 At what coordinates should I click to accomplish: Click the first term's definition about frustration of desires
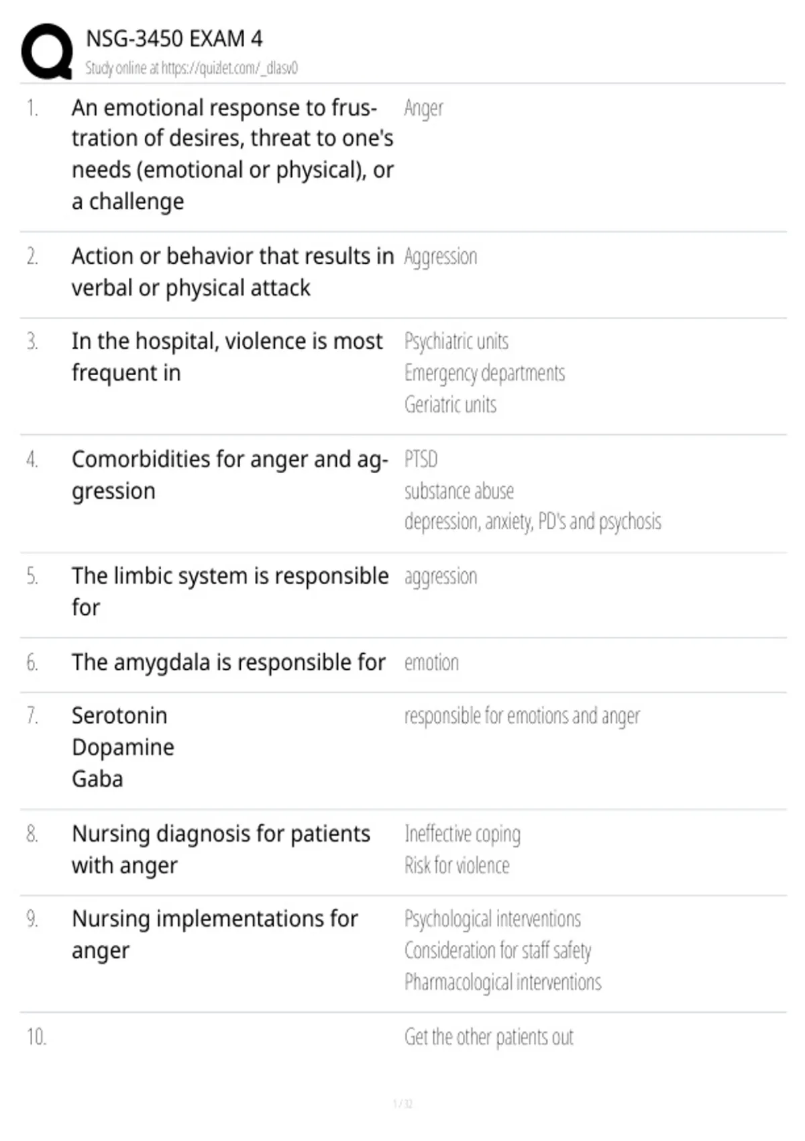tap(233, 154)
